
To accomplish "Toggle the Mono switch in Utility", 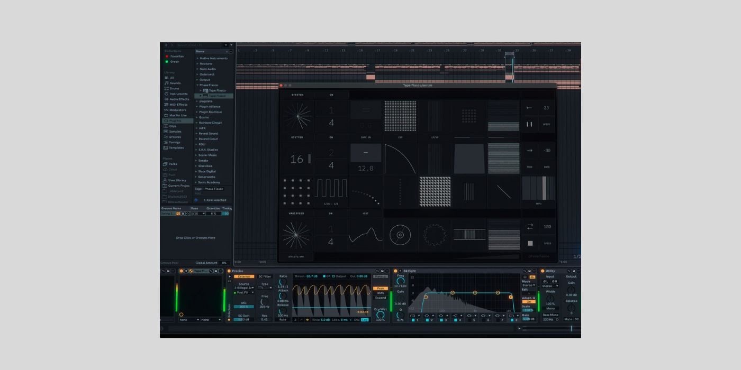I will 550,309.
